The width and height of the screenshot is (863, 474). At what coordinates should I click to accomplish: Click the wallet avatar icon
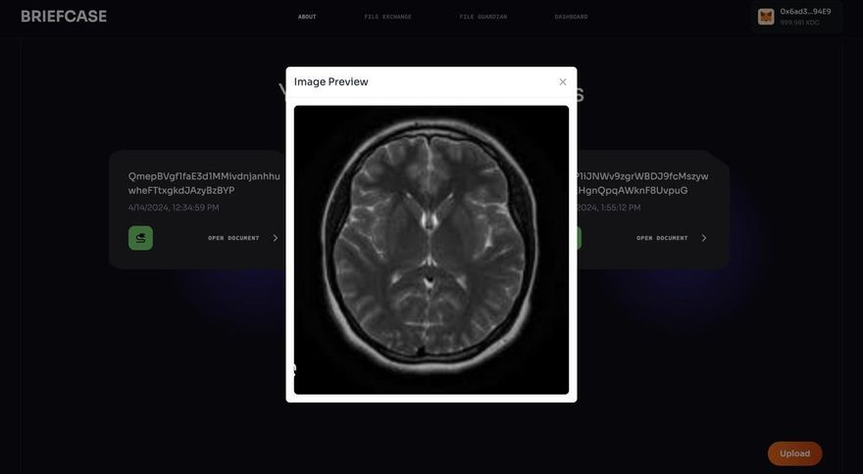[766, 17]
